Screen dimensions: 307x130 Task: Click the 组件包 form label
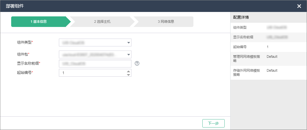(23, 54)
